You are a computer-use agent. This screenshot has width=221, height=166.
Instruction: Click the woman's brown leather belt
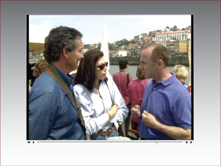[x=106, y=132]
